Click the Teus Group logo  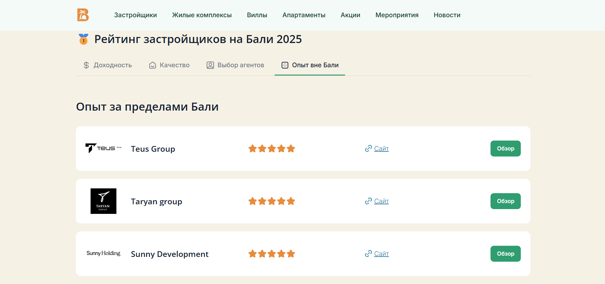coord(103,148)
